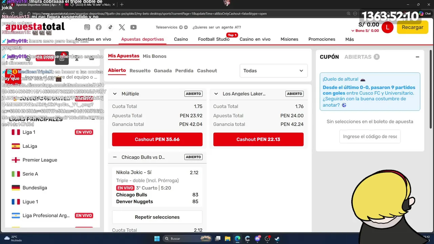Open the X (Twitter) social icon
434x244 pixels.
pos(122,27)
